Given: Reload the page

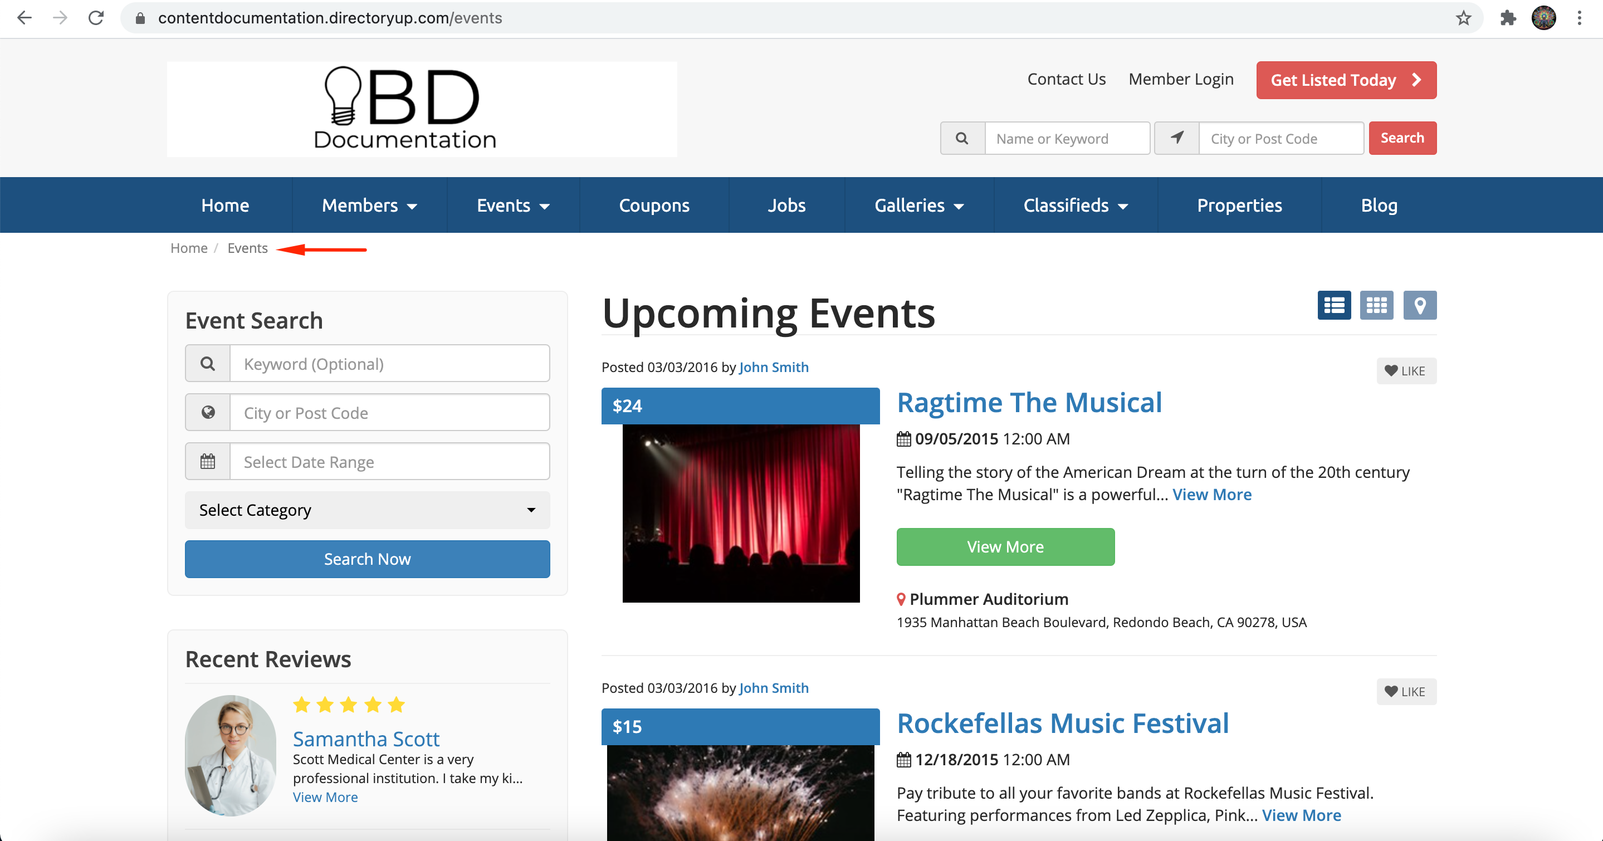Looking at the screenshot, I should [96, 18].
